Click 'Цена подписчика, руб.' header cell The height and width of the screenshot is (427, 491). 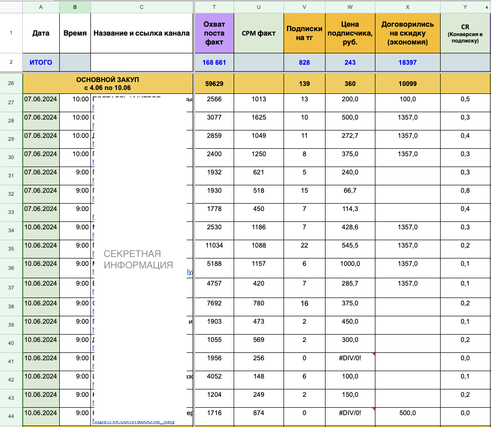(x=350, y=33)
